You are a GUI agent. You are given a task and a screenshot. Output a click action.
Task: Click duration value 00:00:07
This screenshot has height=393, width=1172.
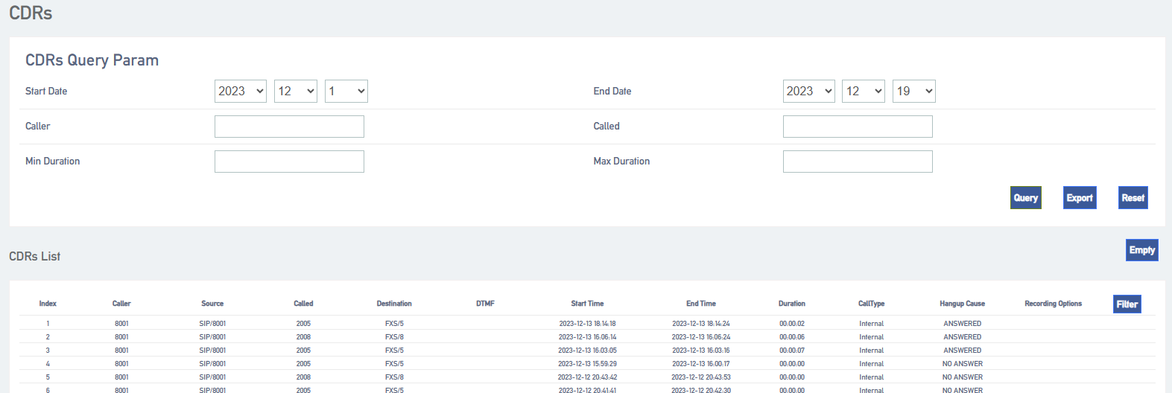[x=792, y=351]
